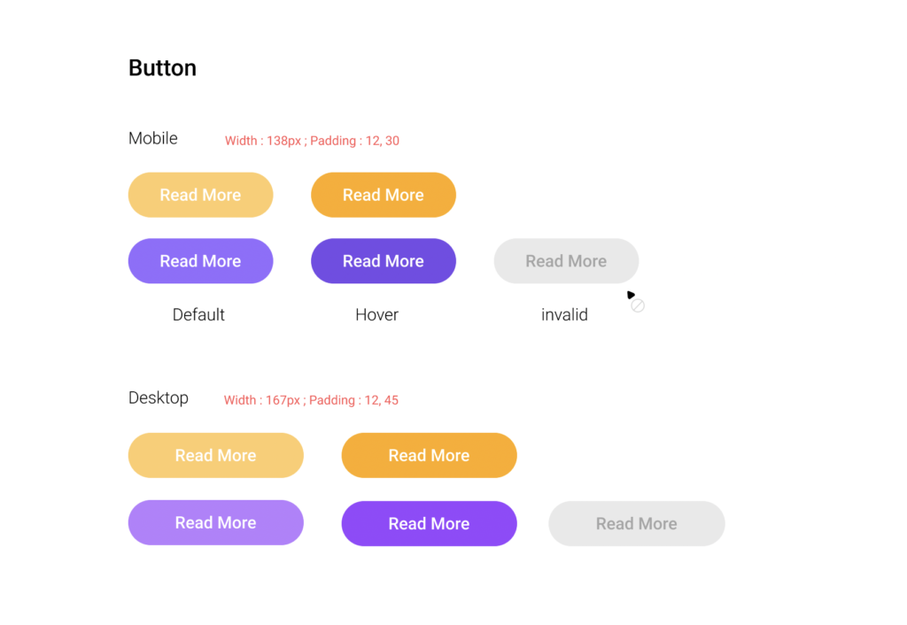Click the not-allowed circle cursor icon
The width and height of the screenshot is (907, 625).
point(638,305)
